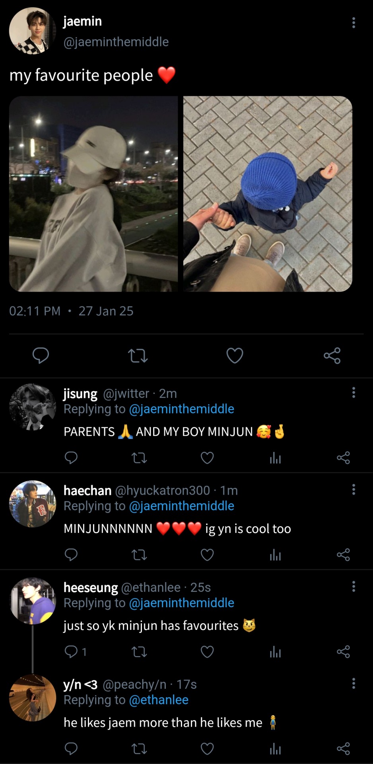View analytics for jisung's reply
Screen dimensions: 373x764
coord(275,458)
